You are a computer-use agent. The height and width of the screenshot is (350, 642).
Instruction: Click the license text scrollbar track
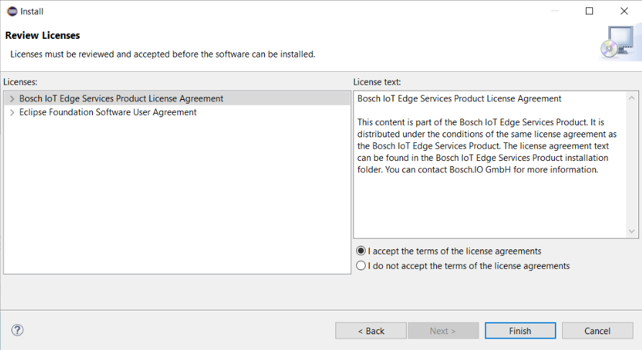tap(633, 165)
